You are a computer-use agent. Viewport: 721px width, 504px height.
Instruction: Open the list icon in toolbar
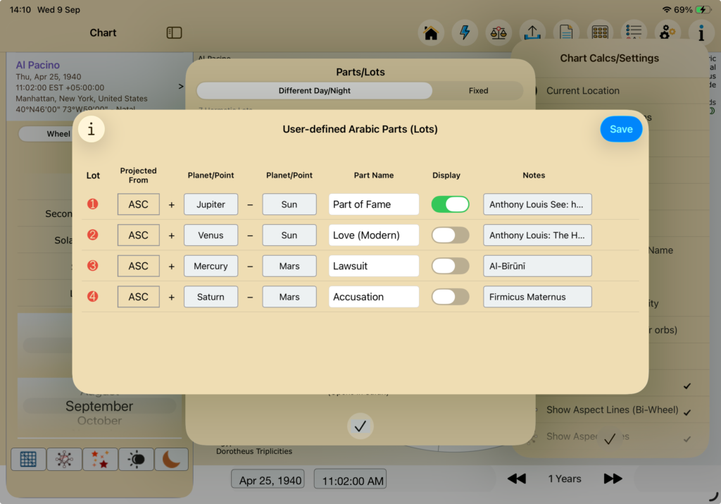click(x=634, y=32)
